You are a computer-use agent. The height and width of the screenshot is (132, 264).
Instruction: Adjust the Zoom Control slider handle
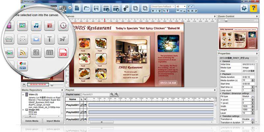(x=226, y=20)
